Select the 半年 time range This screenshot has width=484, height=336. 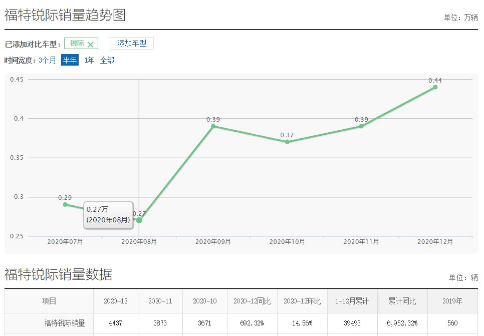(70, 60)
